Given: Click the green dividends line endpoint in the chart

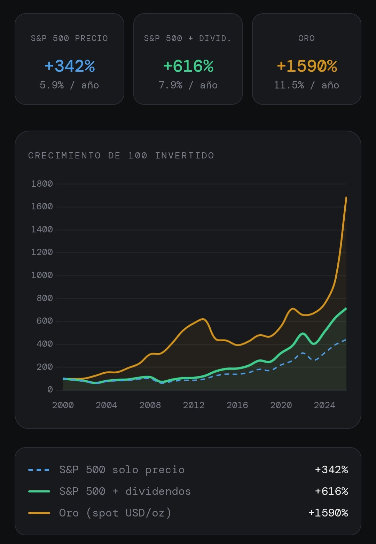Looking at the screenshot, I should pos(346,309).
